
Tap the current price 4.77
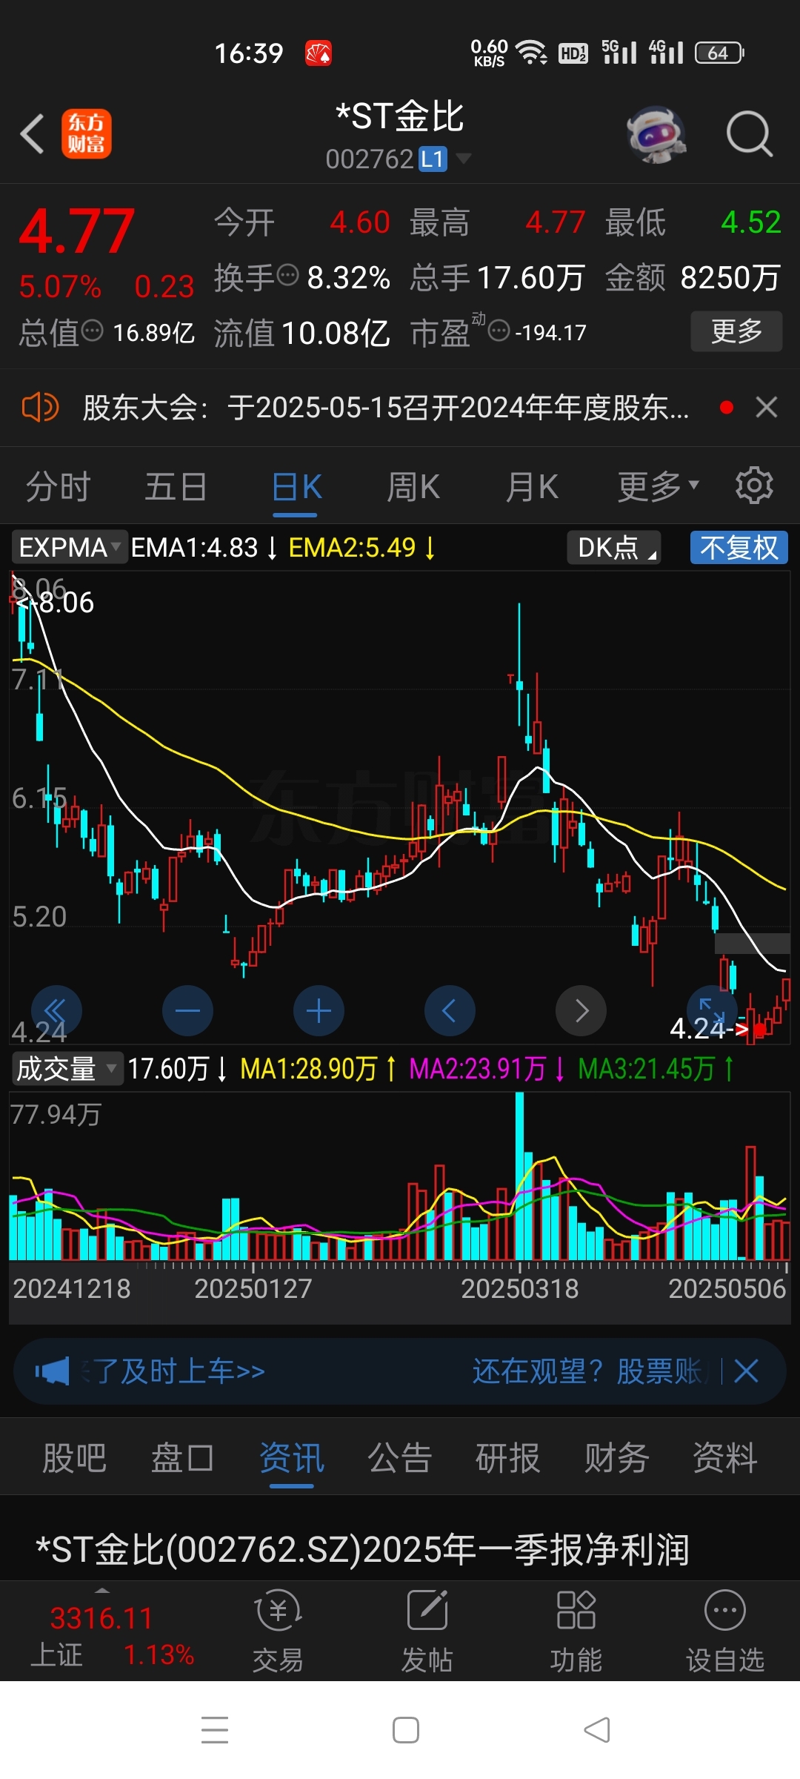76,231
